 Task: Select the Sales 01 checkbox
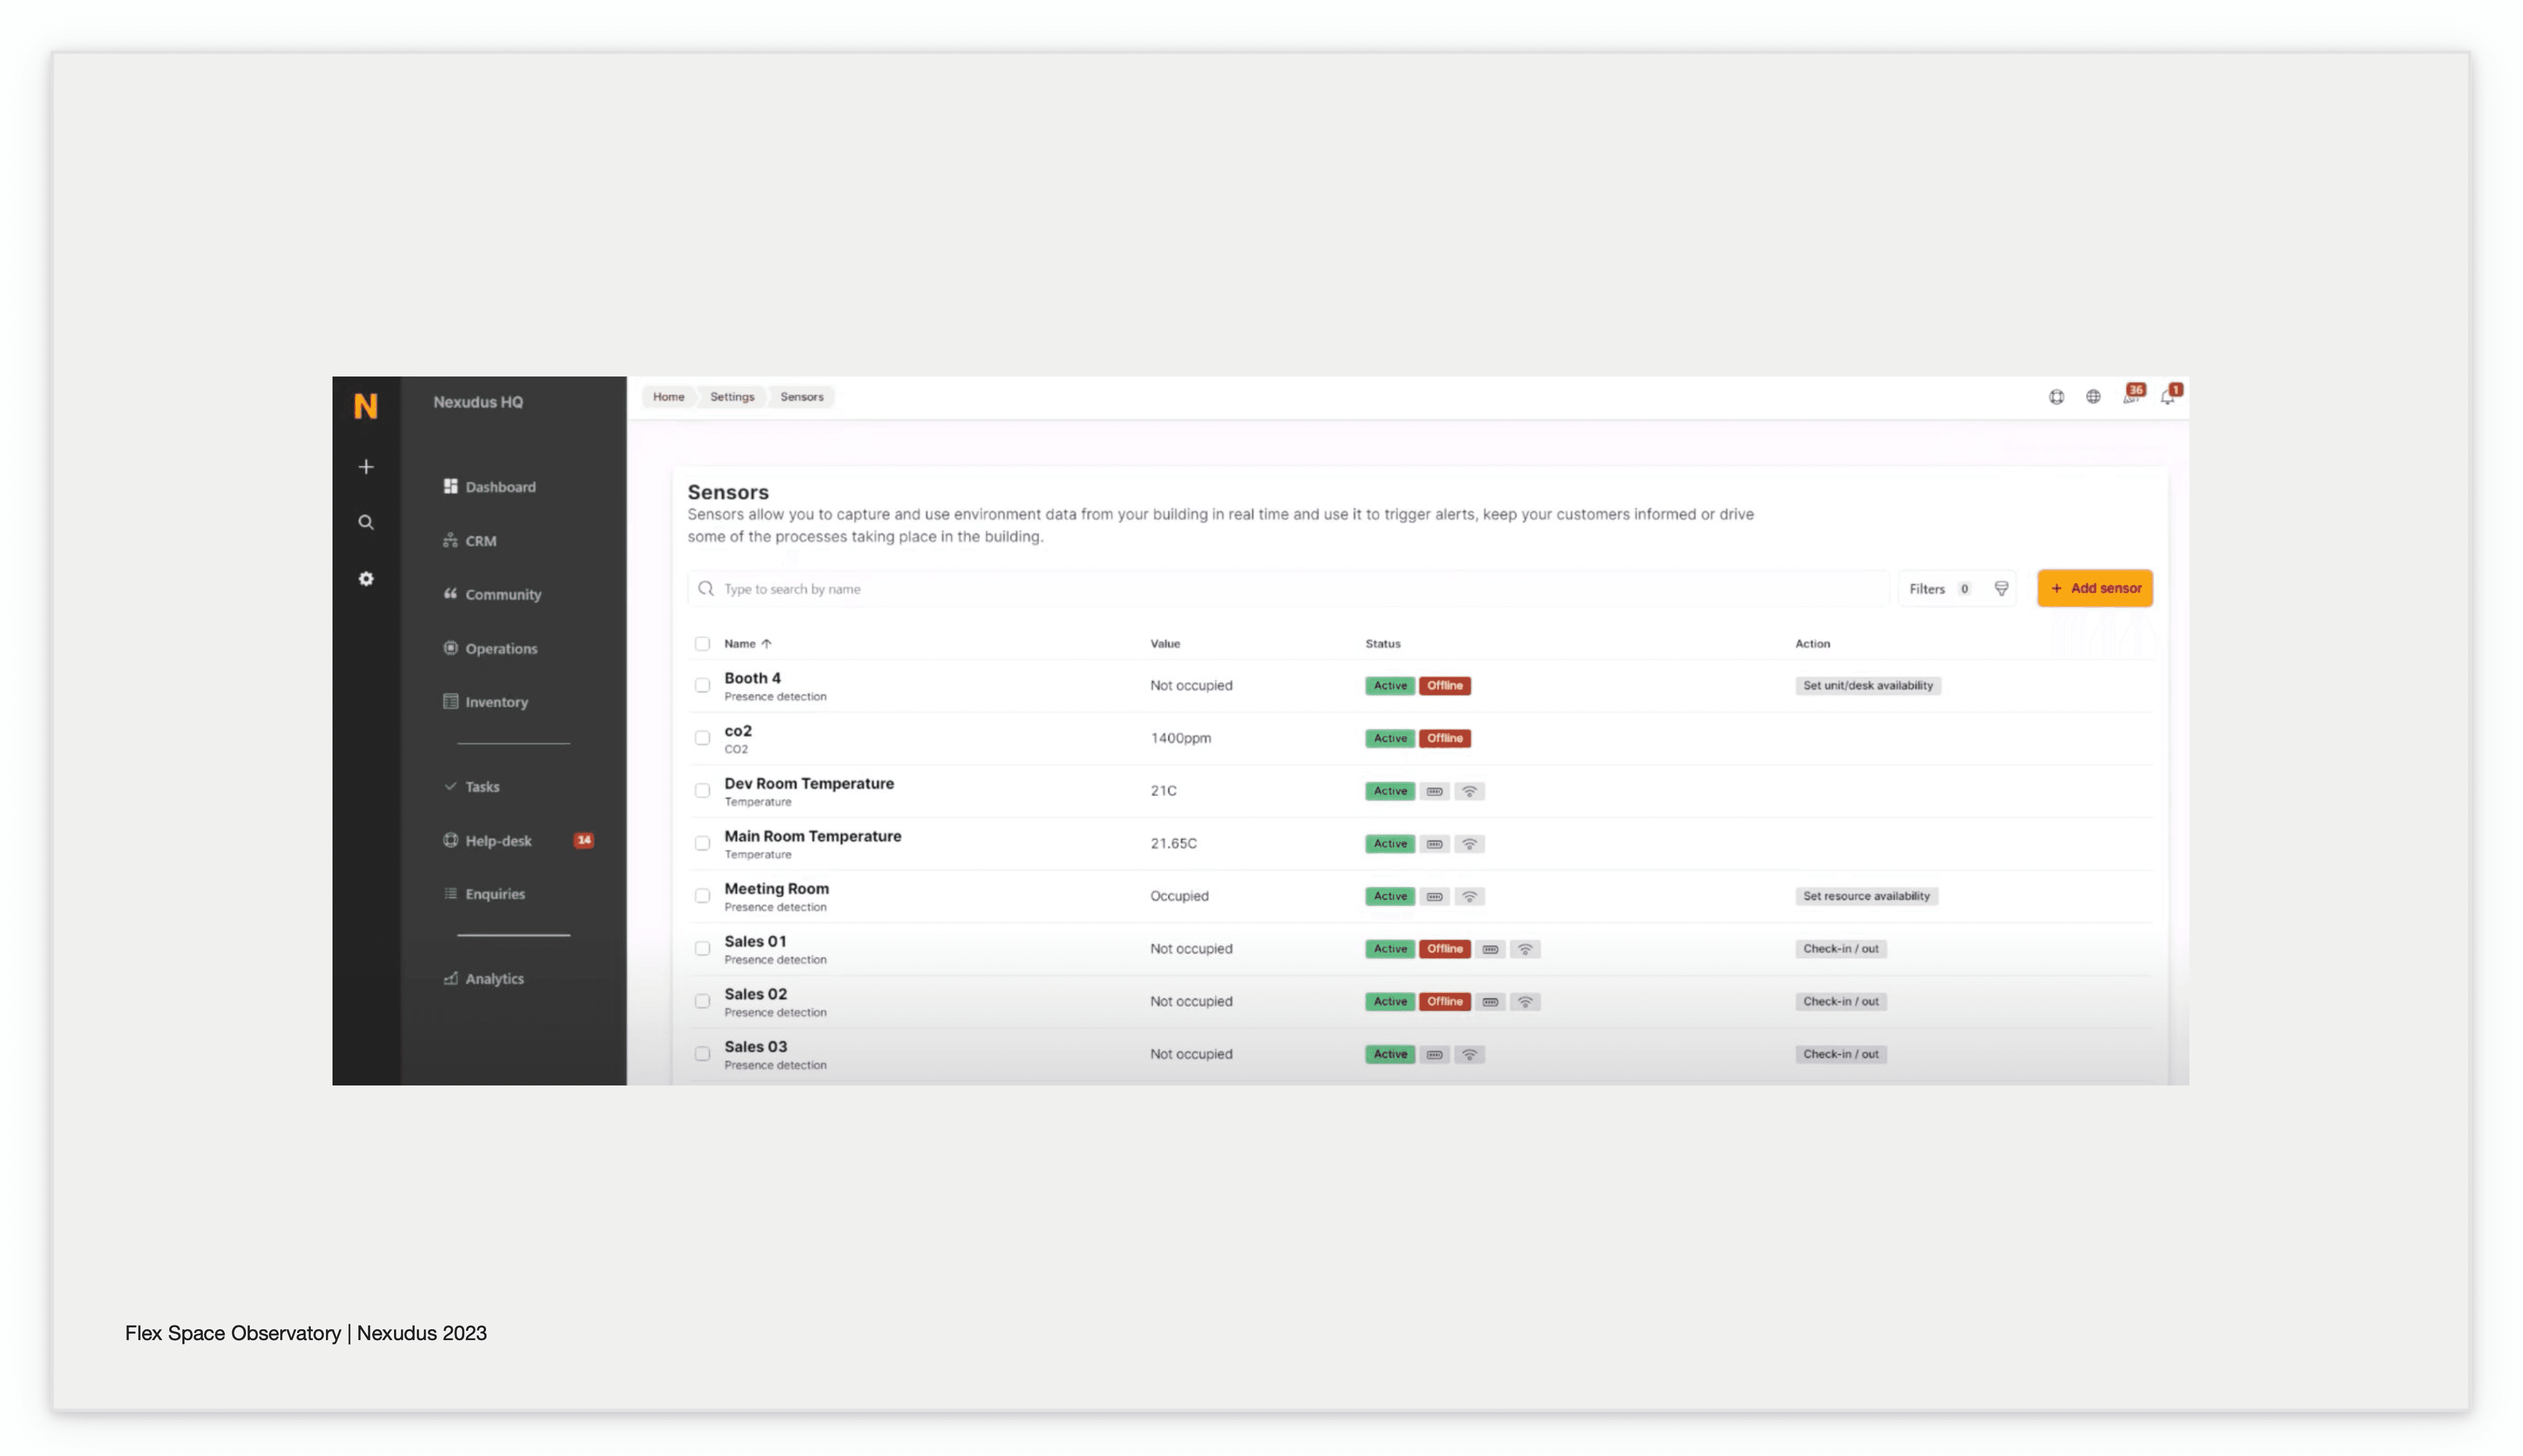click(x=702, y=949)
